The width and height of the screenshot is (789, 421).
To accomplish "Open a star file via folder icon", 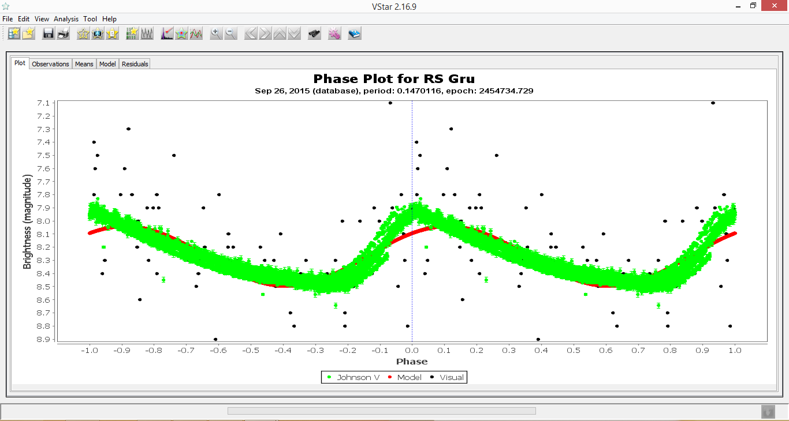I will coord(28,34).
